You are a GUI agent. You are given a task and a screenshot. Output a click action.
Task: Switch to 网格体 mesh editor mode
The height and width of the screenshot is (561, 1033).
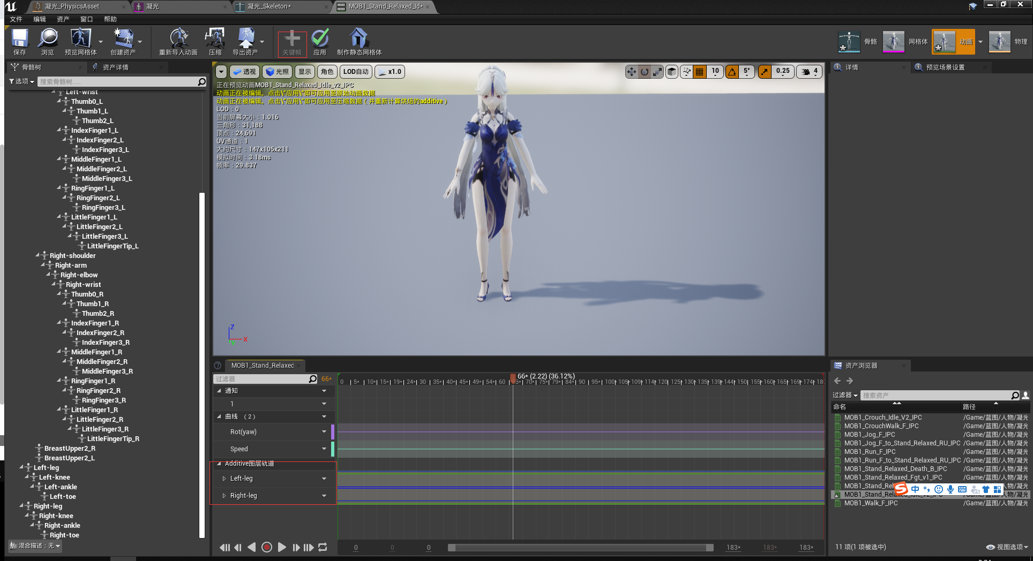click(905, 42)
